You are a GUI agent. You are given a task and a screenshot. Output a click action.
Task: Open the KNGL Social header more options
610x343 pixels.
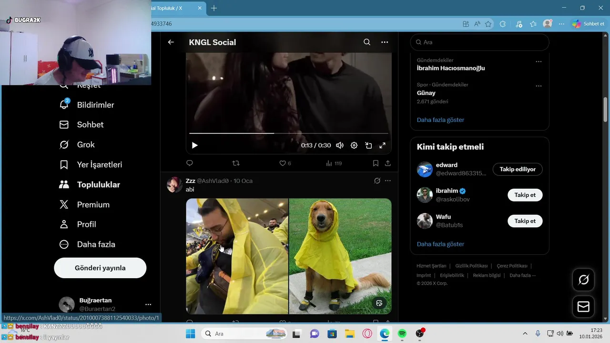[385, 42]
